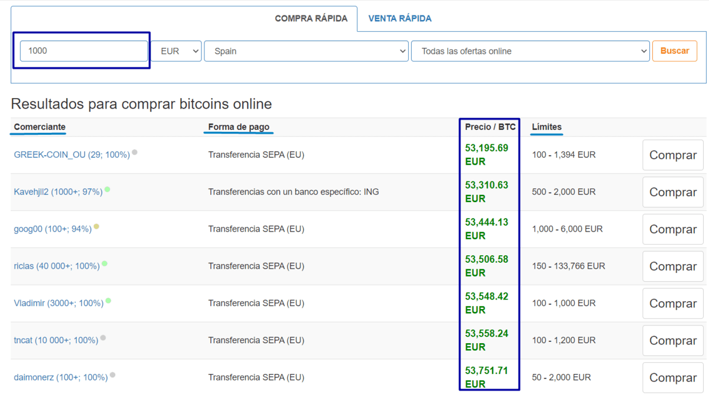Open the Vladimir trader profile link
Image resolution: width=709 pixels, height=394 pixels.
[x=58, y=303]
